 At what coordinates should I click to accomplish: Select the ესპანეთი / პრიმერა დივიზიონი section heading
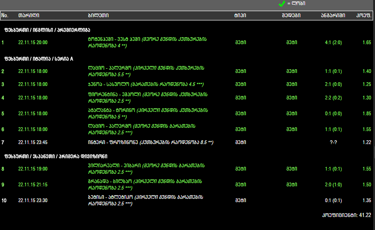pos(56,156)
